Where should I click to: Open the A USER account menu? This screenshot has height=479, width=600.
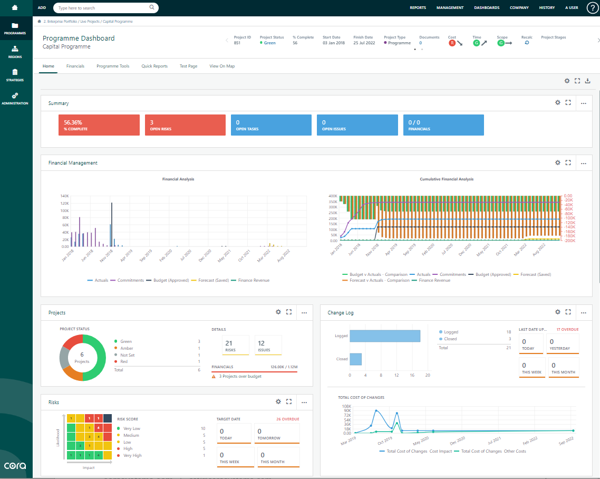[572, 8]
